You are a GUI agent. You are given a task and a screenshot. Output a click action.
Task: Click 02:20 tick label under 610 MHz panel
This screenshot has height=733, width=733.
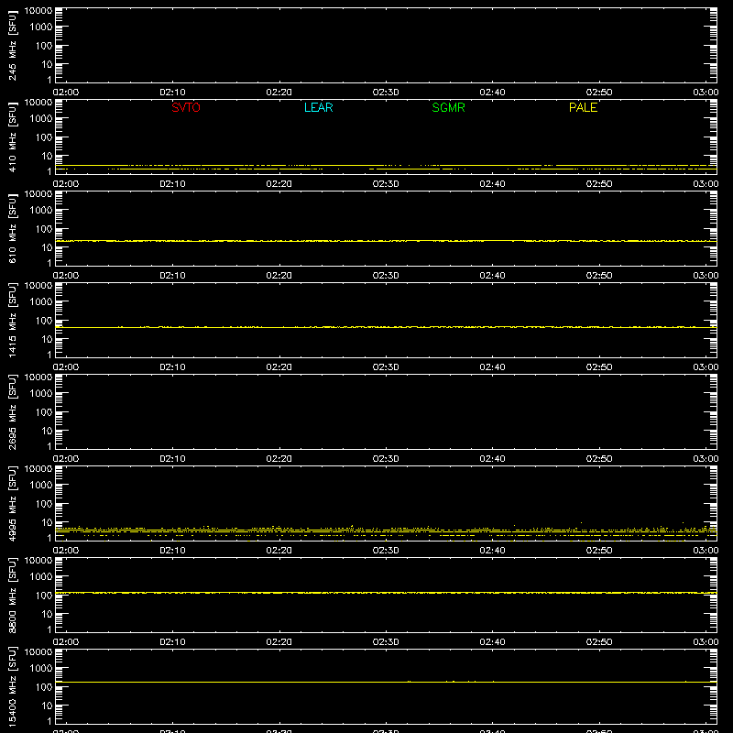(279, 276)
